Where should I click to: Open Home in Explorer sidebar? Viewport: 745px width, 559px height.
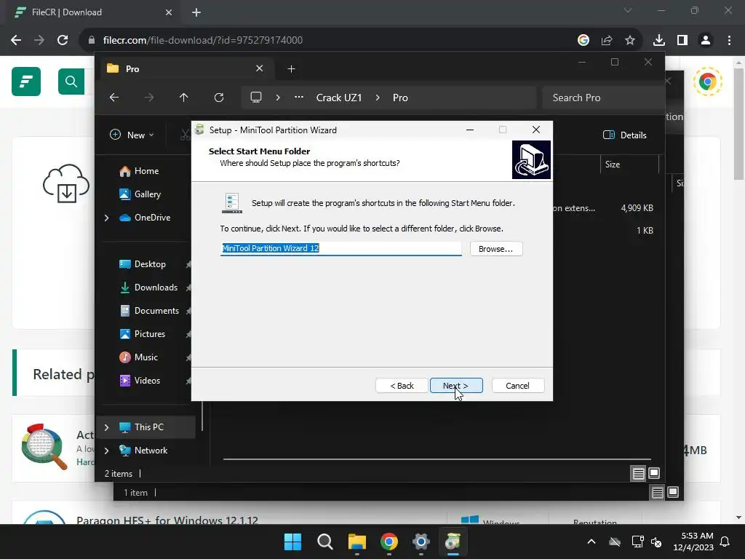pyautogui.click(x=146, y=171)
